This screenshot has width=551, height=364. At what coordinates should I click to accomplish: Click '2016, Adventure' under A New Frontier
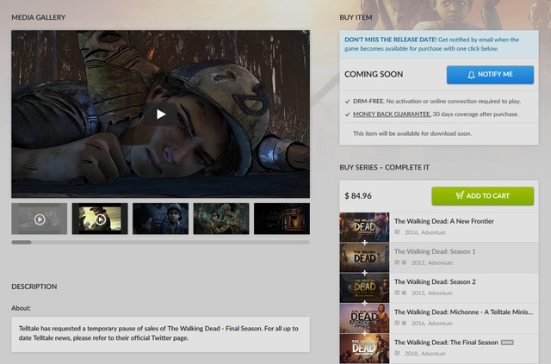tap(424, 232)
